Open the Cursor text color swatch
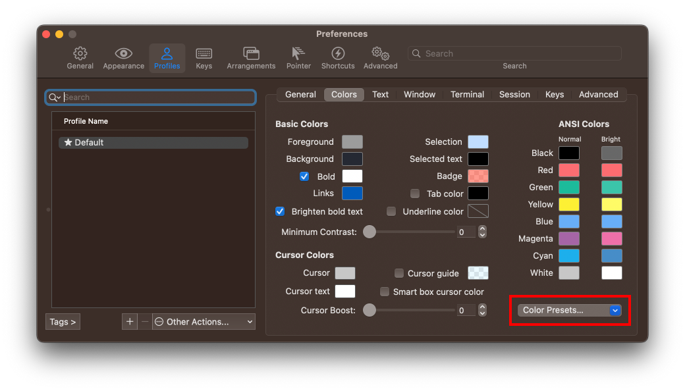This screenshot has width=685, height=391. coord(345,292)
